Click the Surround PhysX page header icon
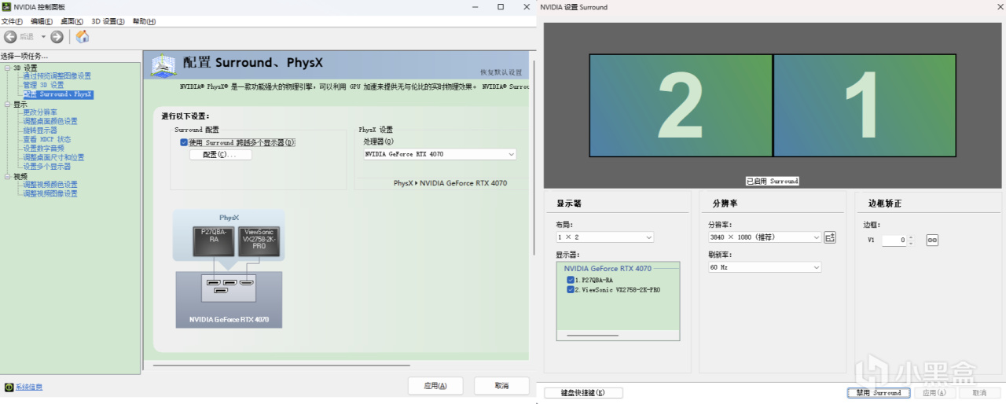 tap(163, 66)
